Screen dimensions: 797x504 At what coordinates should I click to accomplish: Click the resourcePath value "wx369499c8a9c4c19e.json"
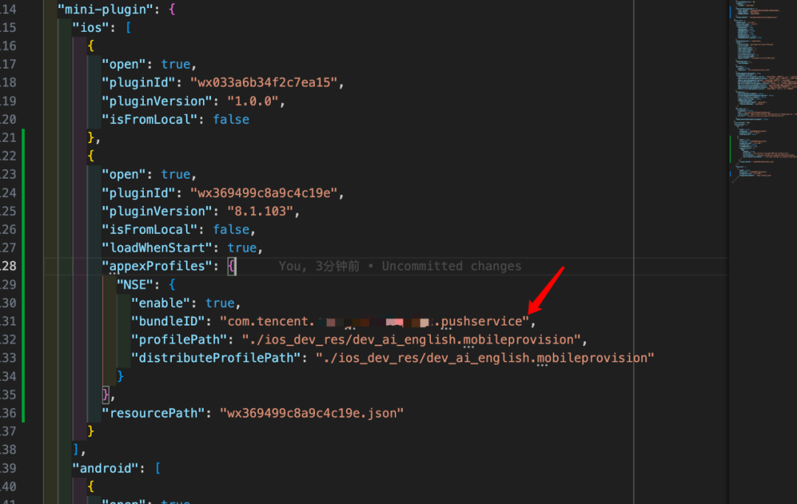point(311,413)
